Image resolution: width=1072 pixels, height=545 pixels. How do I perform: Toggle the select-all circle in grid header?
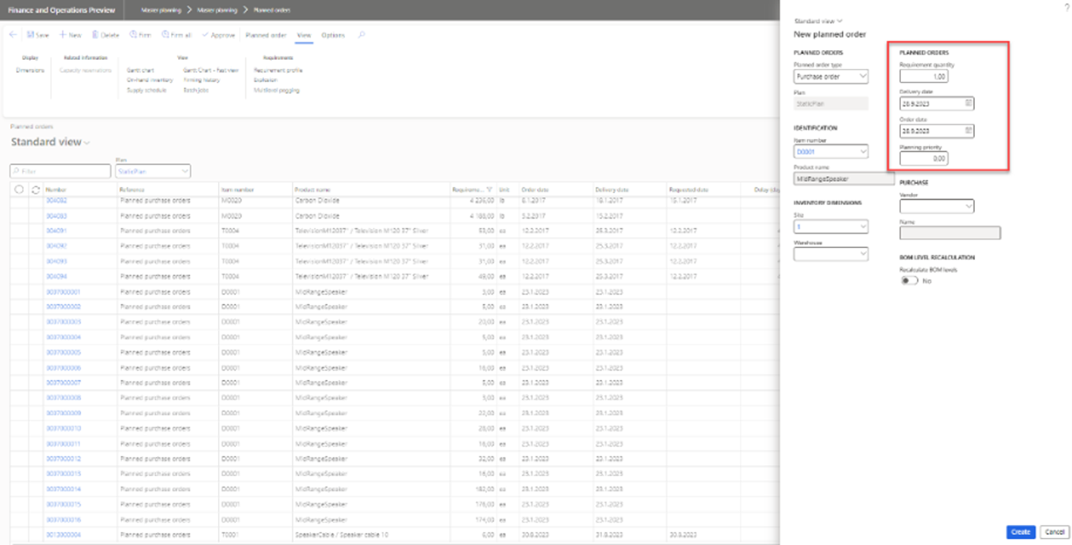[19, 190]
